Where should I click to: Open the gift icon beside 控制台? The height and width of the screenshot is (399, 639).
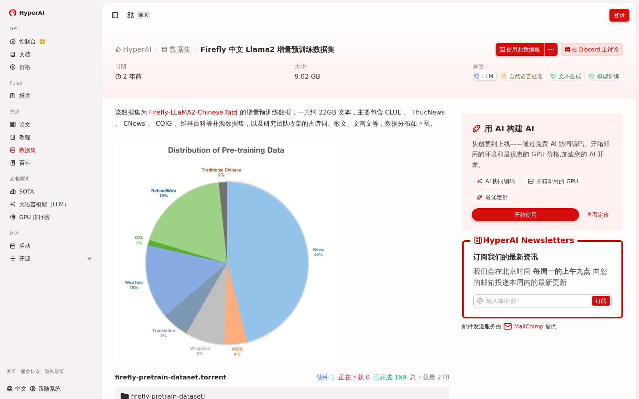(x=42, y=41)
